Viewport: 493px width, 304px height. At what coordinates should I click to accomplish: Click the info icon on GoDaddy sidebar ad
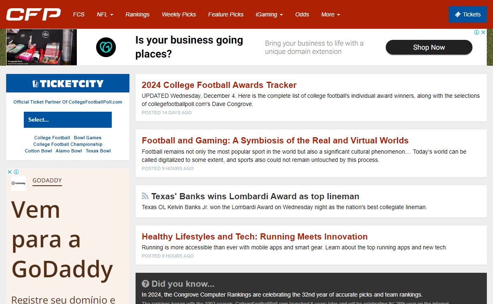tap(16, 172)
